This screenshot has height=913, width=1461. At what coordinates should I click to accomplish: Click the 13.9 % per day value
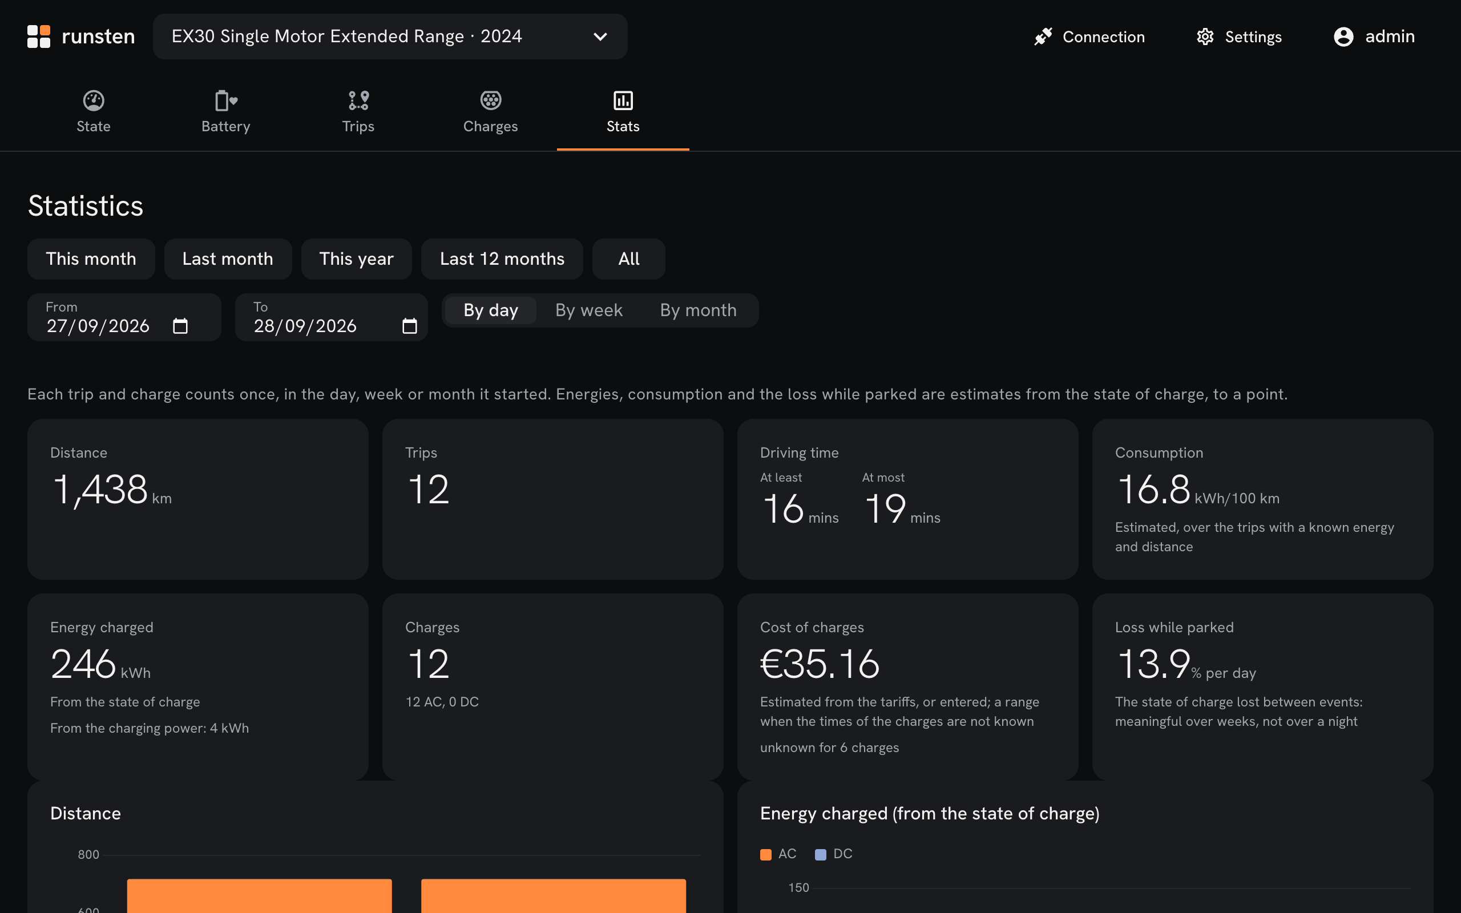[x=1186, y=664]
